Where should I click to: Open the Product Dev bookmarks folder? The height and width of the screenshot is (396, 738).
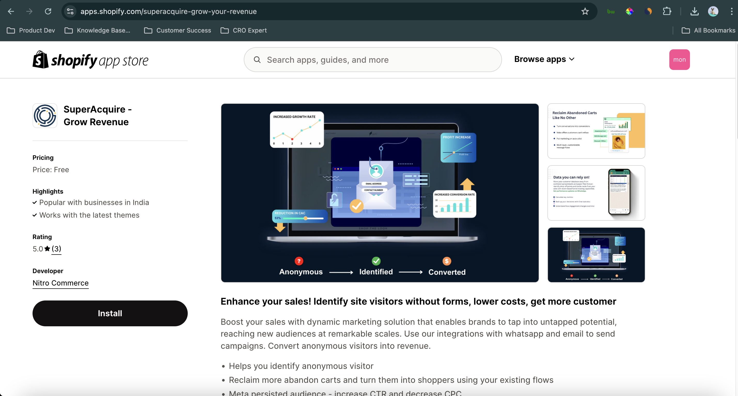31,30
